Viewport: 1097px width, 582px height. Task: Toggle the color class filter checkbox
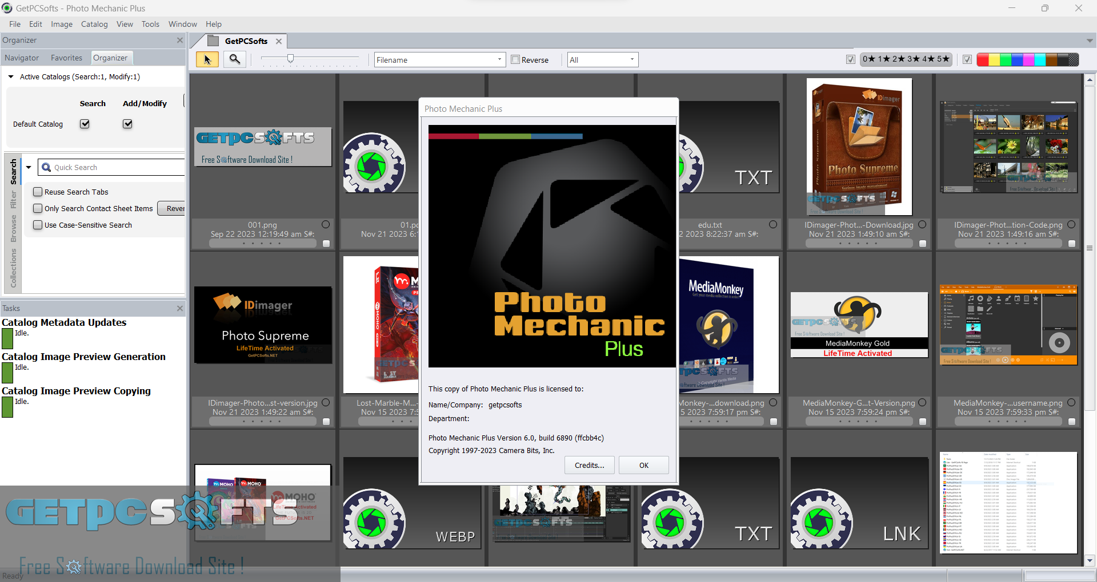tap(967, 59)
